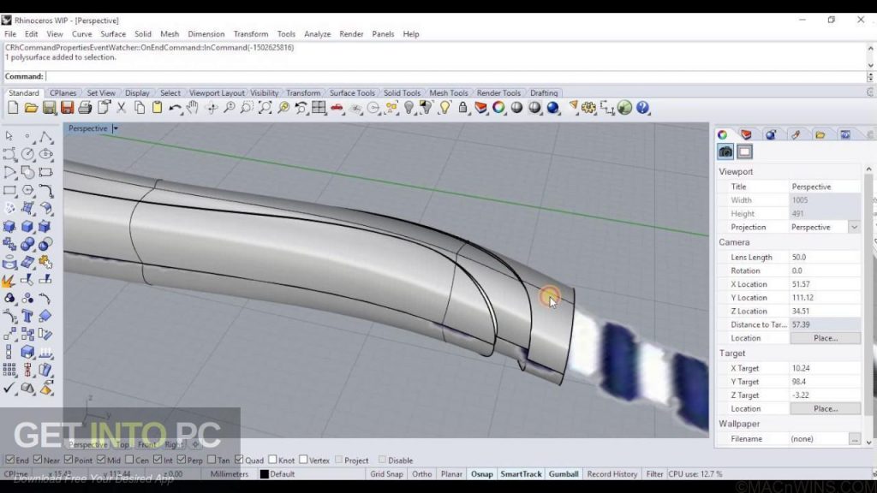Toggle SmartTrack in status bar

tap(521, 474)
